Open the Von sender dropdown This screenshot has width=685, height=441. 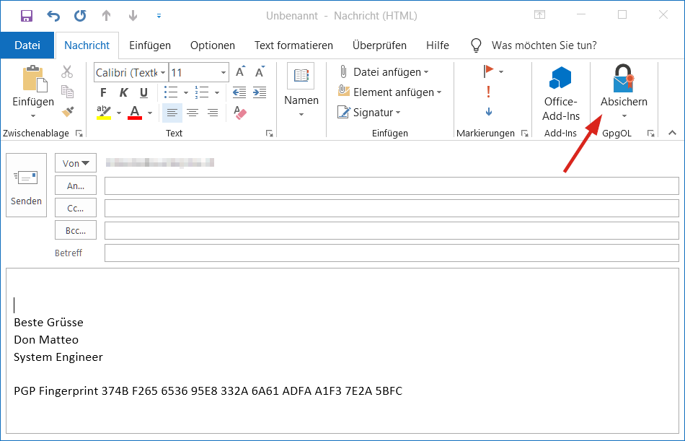pos(75,162)
